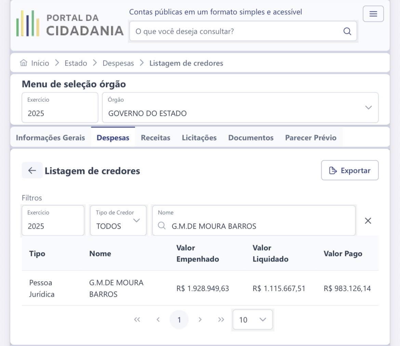Follow the Despesas breadcrumb link
Viewport: 400px width, 346px height.
click(118, 63)
